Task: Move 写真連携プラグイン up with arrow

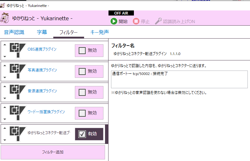Action: (x=5, y=65)
